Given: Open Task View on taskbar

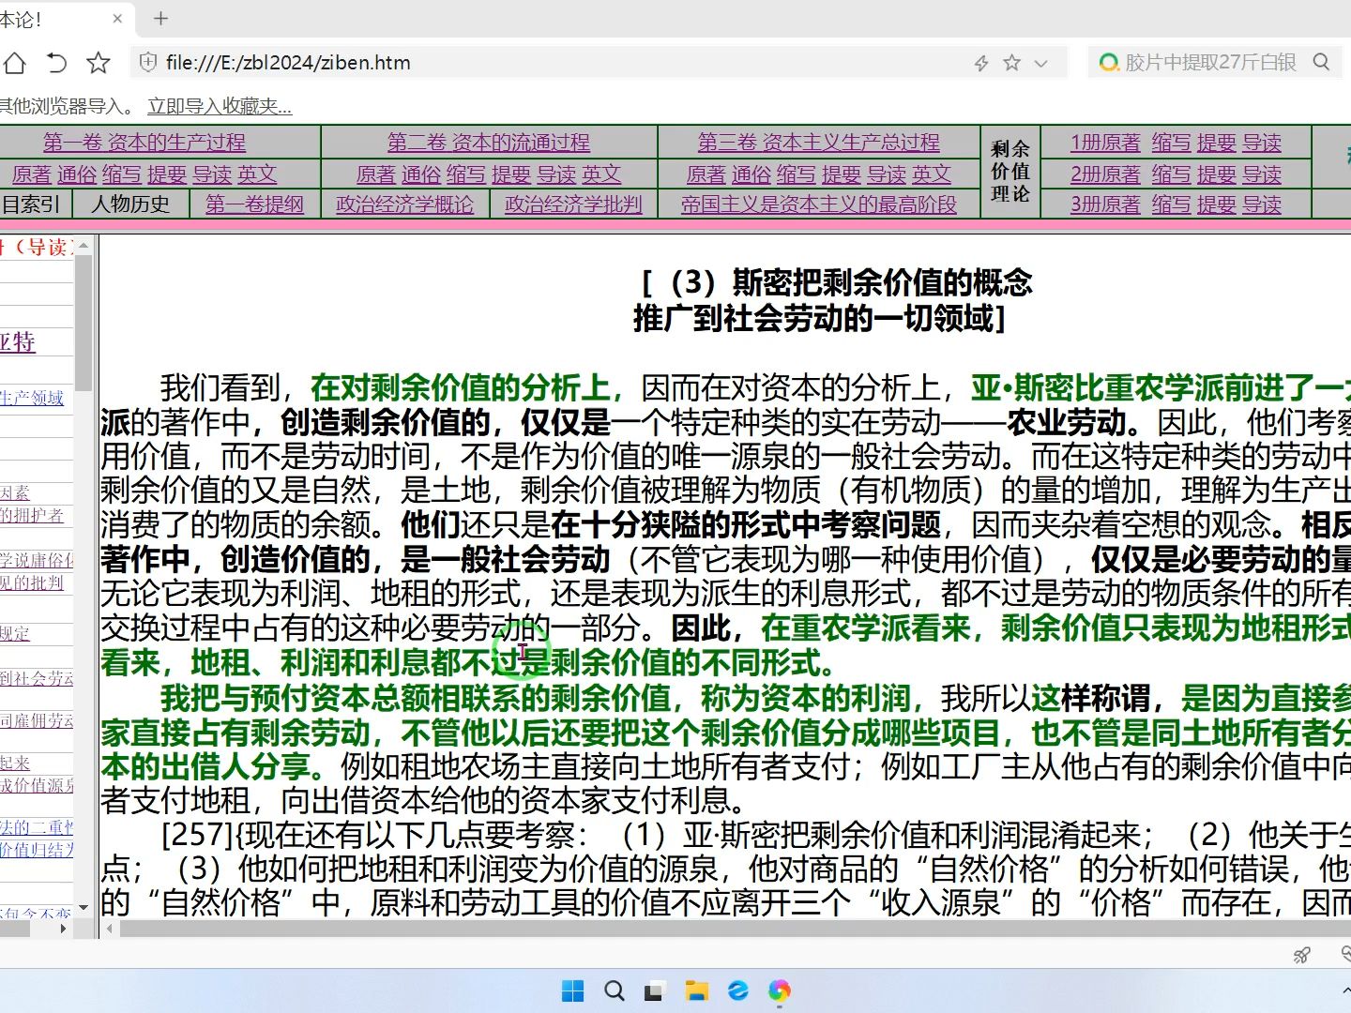Looking at the screenshot, I should [x=655, y=990].
